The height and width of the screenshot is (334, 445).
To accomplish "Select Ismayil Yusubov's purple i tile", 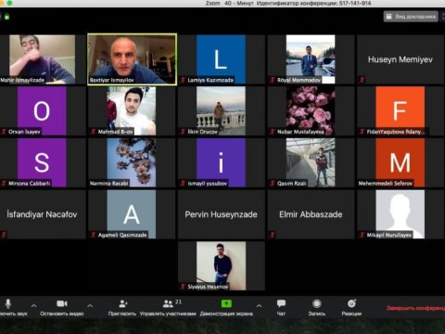I will click(221, 162).
